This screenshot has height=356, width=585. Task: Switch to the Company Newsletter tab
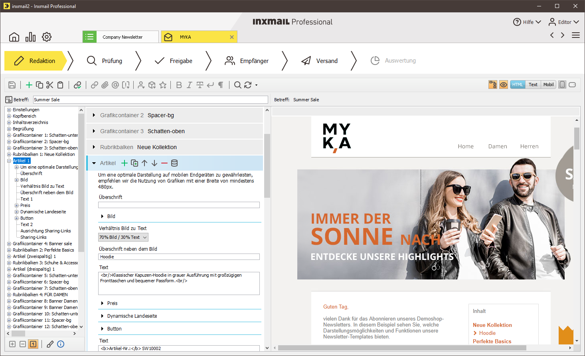tap(121, 37)
